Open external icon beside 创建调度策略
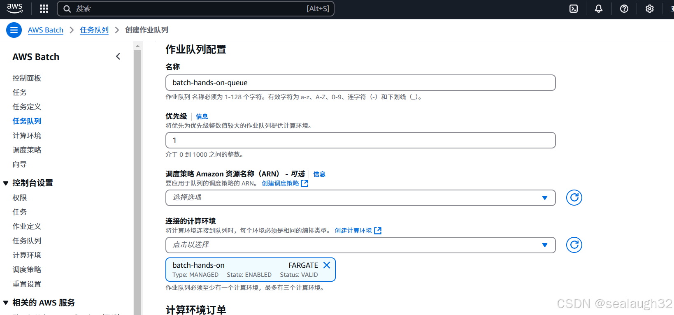Image resolution: width=674 pixels, height=315 pixels. (304, 183)
